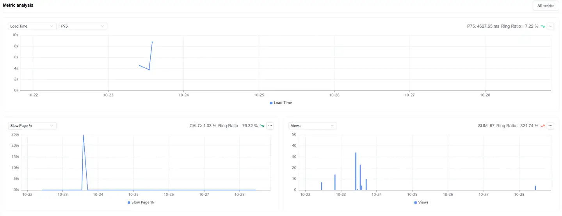Open the P75 percentile dropdown

coord(83,26)
